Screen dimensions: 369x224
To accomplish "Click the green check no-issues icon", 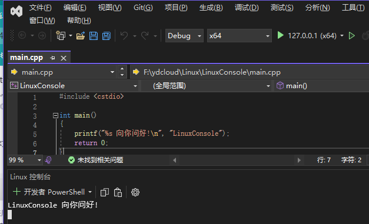I will (71, 160).
